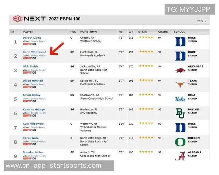The height and width of the screenshot is (175, 219).
Task: Open Kyle Filipowski's player page
Action: coord(33,124)
